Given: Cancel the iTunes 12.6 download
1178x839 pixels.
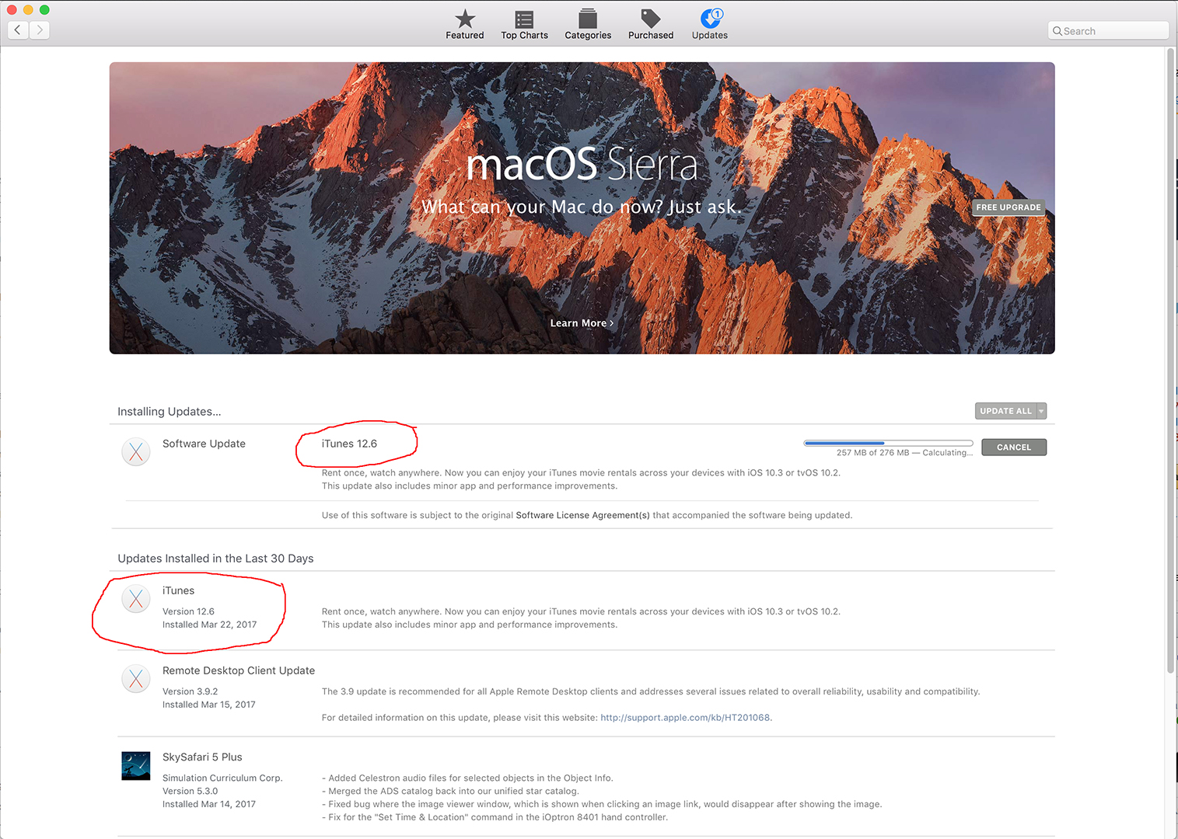Looking at the screenshot, I should [x=1014, y=447].
